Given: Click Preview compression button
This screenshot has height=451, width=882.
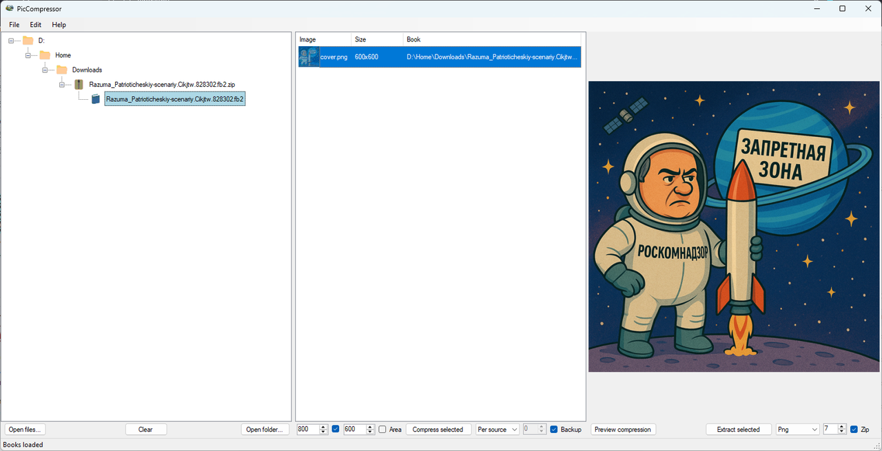Looking at the screenshot, I should (623, 429).
